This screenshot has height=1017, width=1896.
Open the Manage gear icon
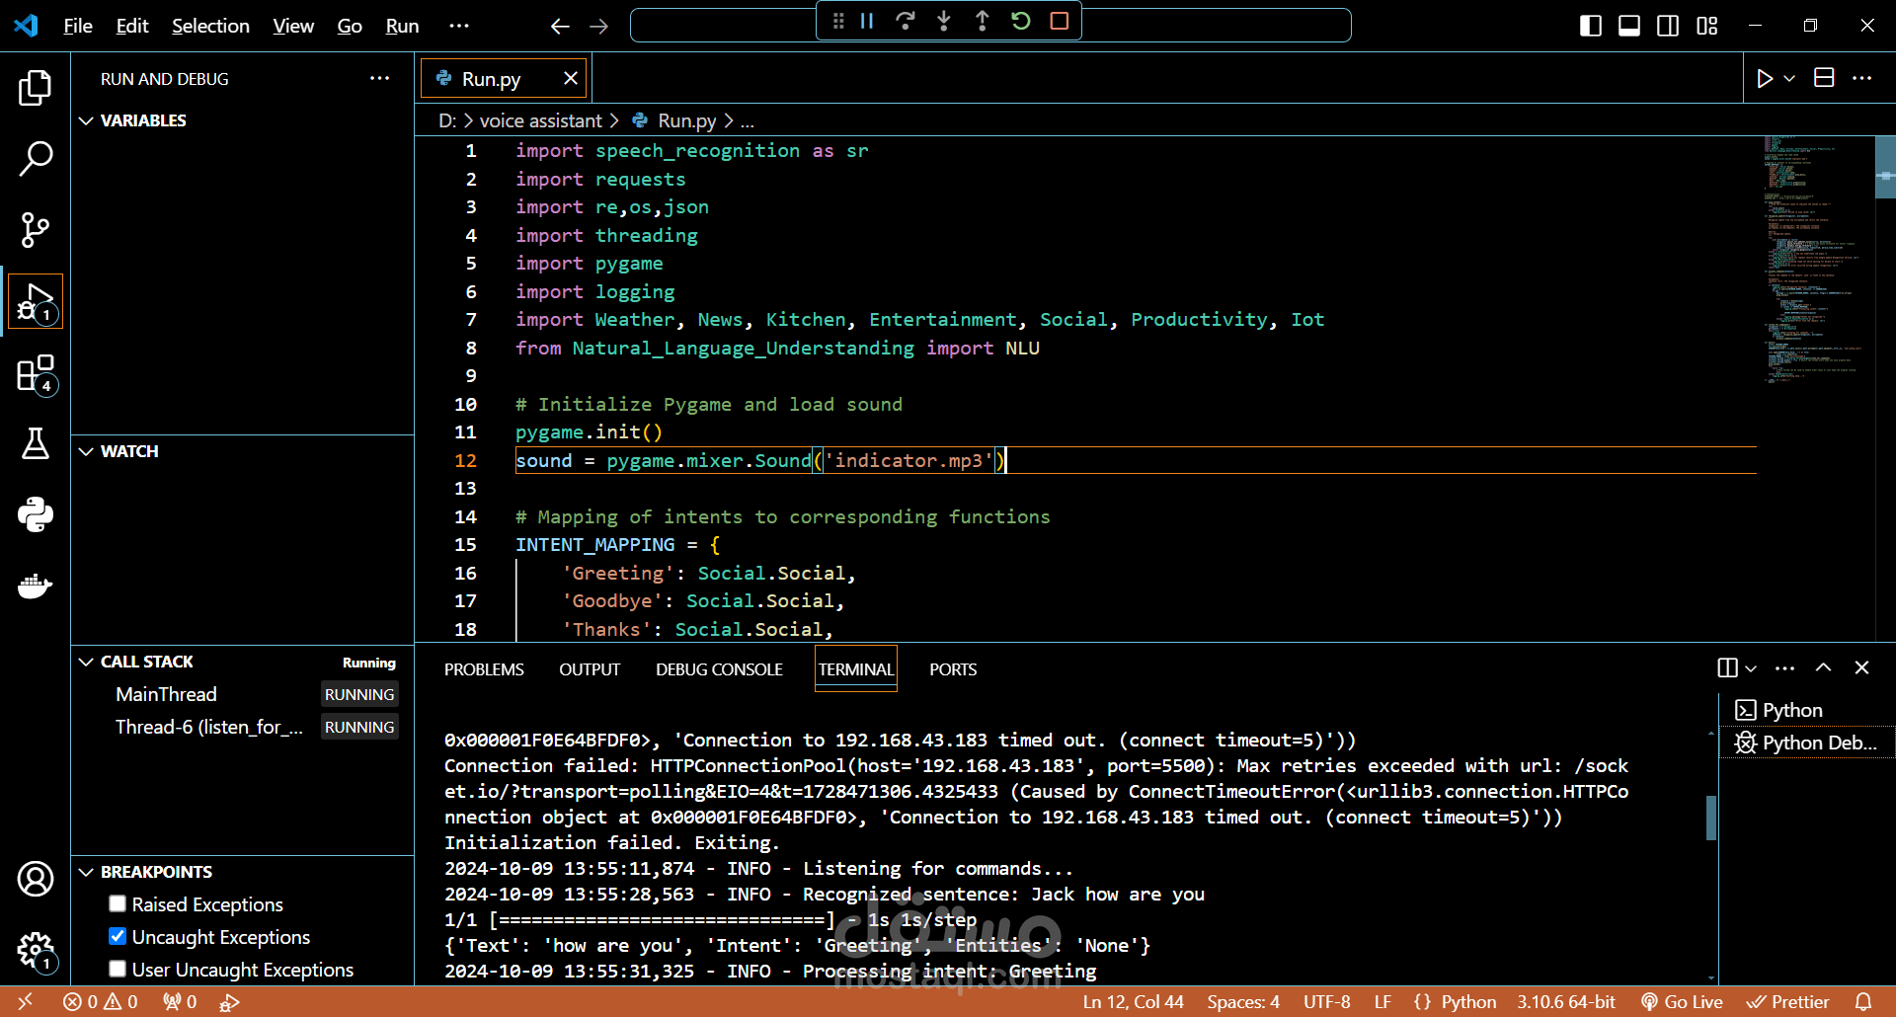pyautogui.click(x=36, y=951)
